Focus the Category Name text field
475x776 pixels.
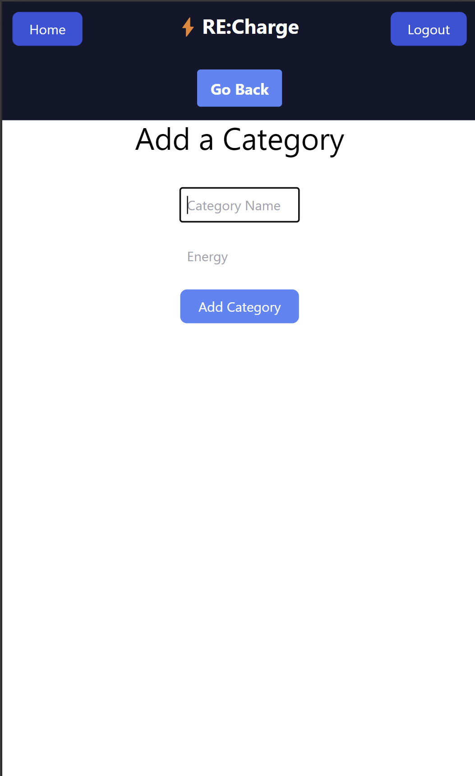tap(240, 205)
